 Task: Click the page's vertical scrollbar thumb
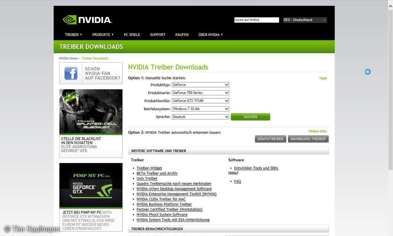point(390,90)
